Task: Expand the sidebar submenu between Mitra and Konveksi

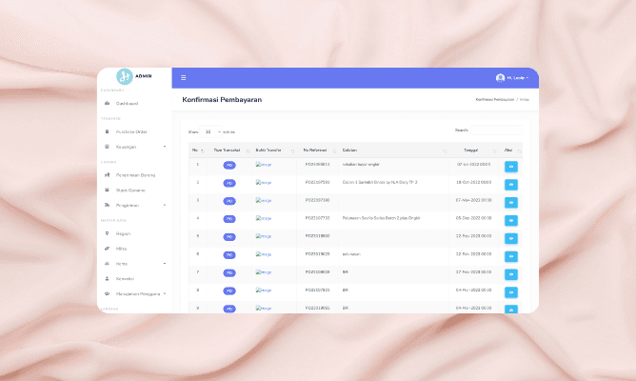Action: point(134,264)
